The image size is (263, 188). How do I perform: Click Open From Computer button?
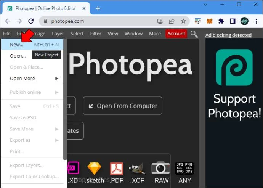(123, 106)
